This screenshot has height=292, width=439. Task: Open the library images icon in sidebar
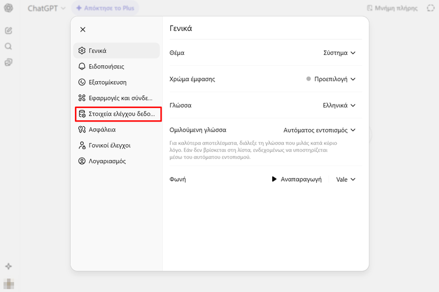pos(9,62)
